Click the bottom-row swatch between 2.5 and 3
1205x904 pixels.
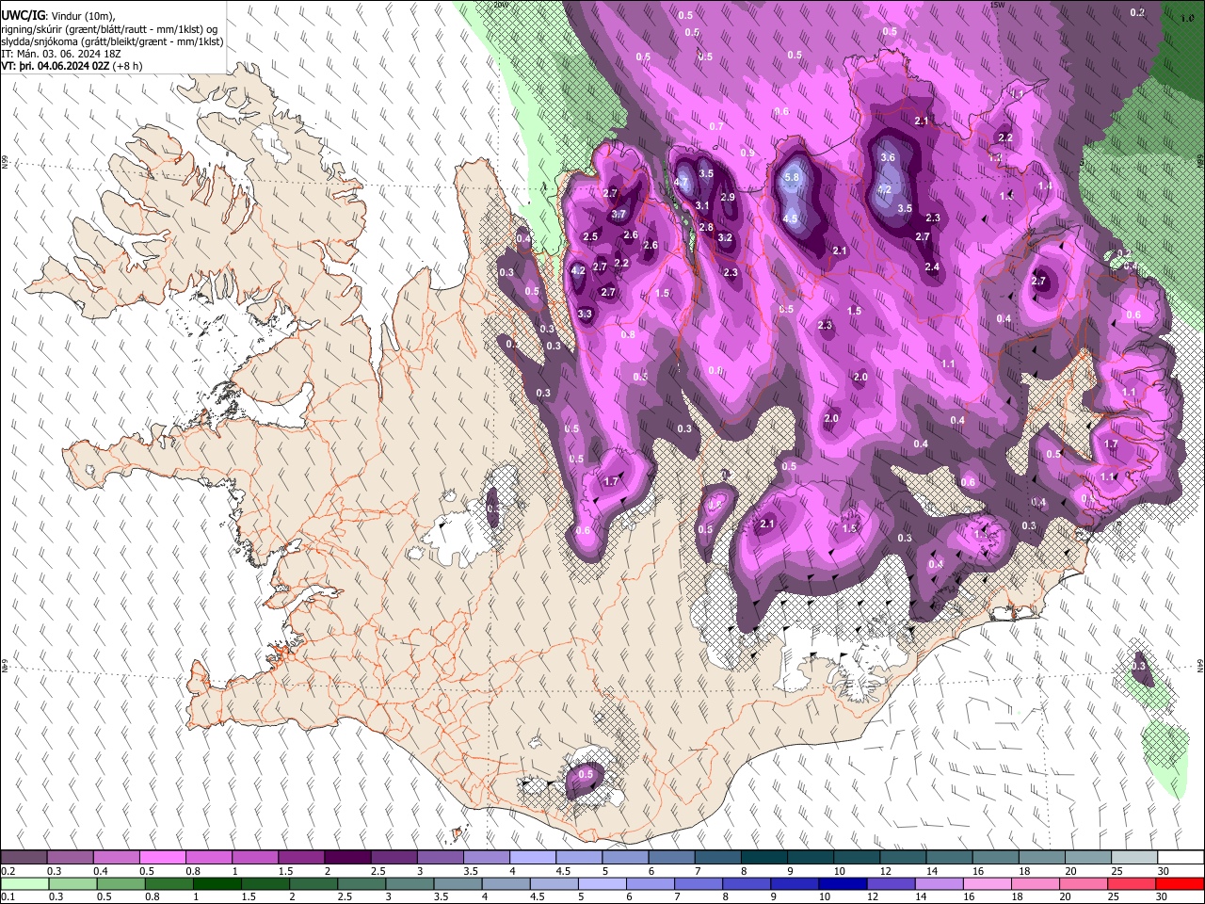[x=362, y=883]
